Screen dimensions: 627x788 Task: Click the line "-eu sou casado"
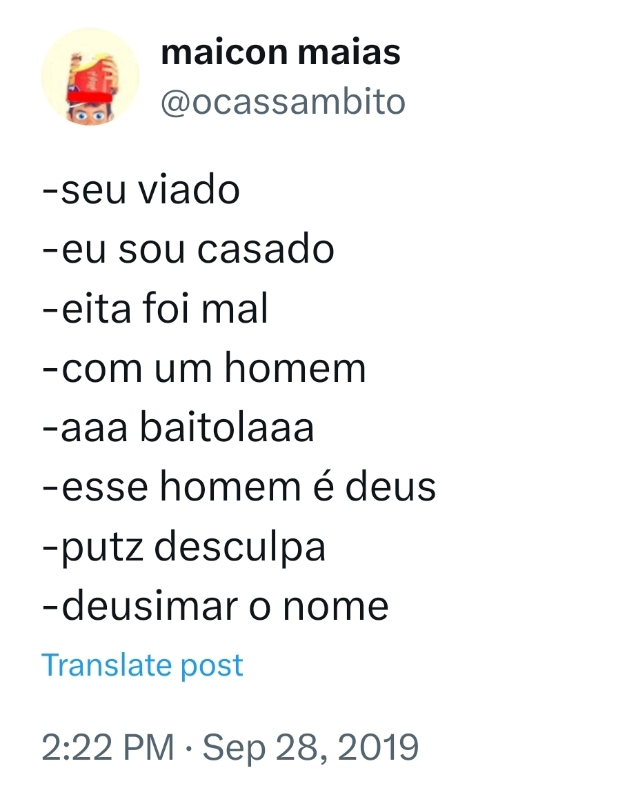(x=188, y=248)
